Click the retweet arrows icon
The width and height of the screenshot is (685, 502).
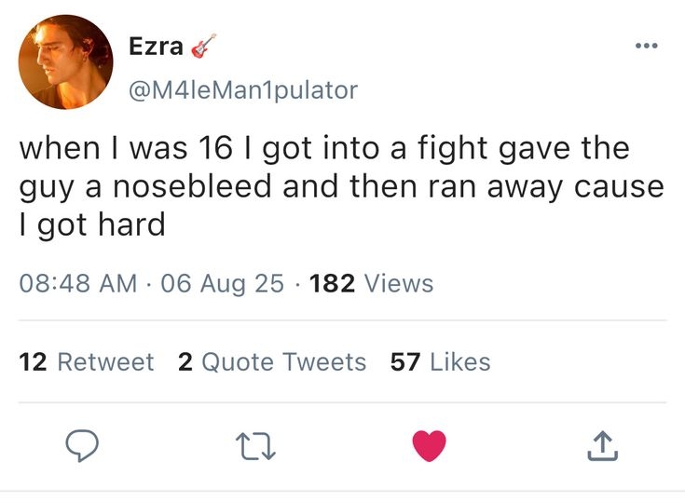point(255,448)
